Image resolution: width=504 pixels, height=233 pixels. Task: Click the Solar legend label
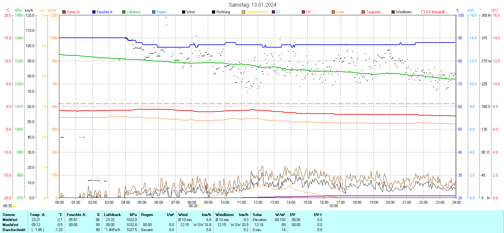click(x=340, y=12)
